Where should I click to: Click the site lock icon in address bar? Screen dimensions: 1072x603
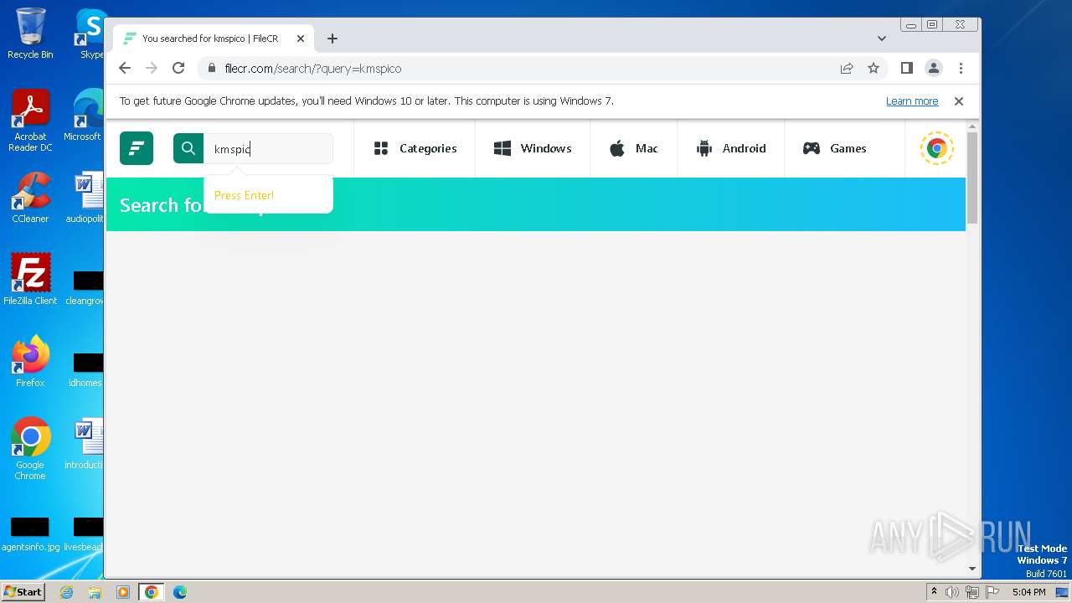(211, 69)
